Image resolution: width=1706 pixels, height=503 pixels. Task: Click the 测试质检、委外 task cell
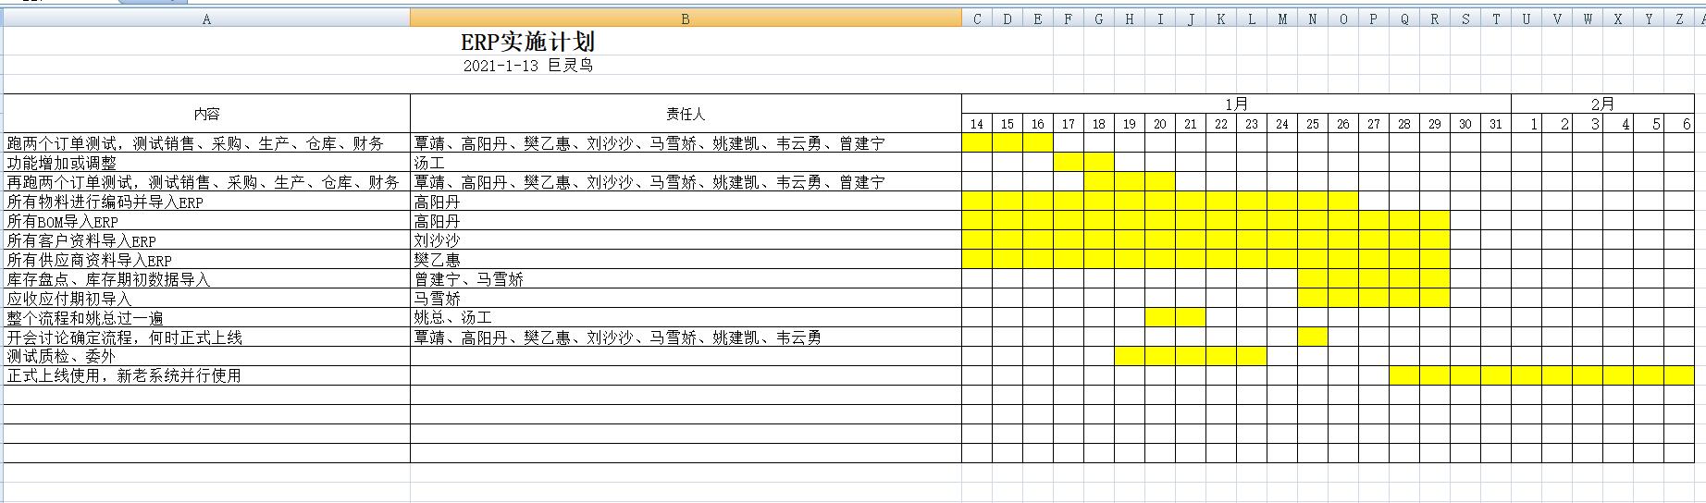[x=206, y=356]
